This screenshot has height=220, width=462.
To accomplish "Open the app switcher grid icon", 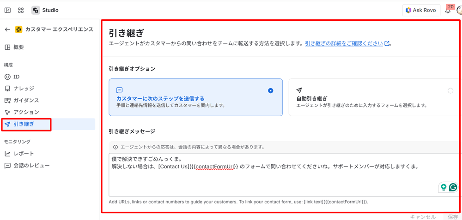I will (21, 10).
